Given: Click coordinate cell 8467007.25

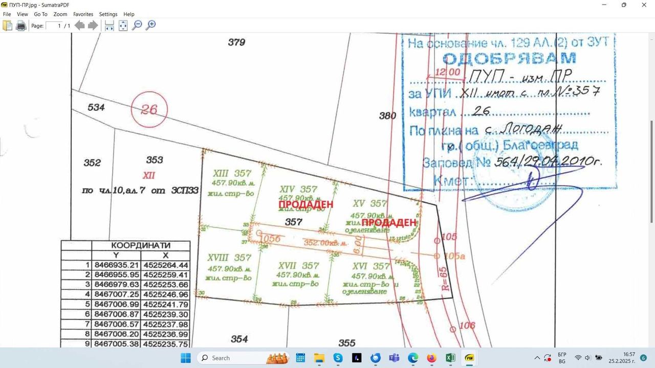Looking at the screenshot, I should click(x=117, y=295).
